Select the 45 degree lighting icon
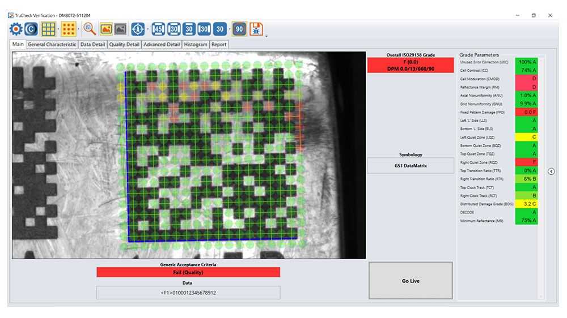This screenshot has height=318, width=567. (x=159, y=29)
